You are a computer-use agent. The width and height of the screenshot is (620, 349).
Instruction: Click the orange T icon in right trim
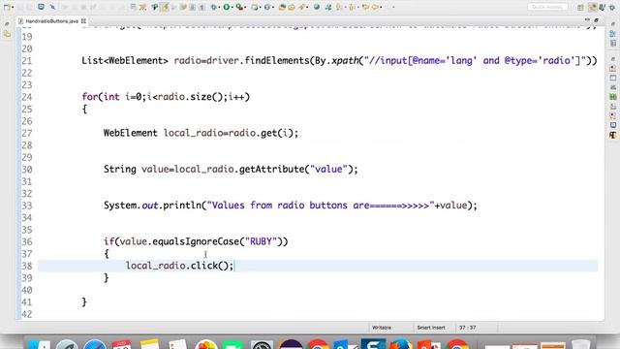click(x=613, y=135)
